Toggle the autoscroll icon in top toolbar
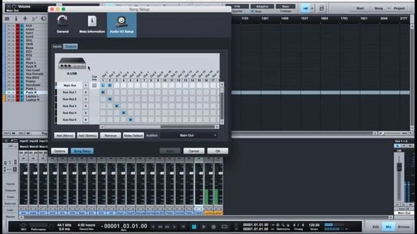417x234 pixels. pyautogui.click(x=306, y=8)
